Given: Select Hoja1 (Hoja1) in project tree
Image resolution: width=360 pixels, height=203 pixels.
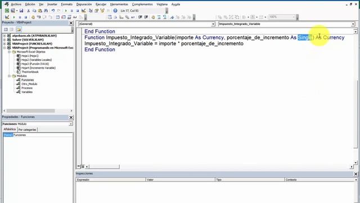Looking at the screenshot, I should click(30, 56).
